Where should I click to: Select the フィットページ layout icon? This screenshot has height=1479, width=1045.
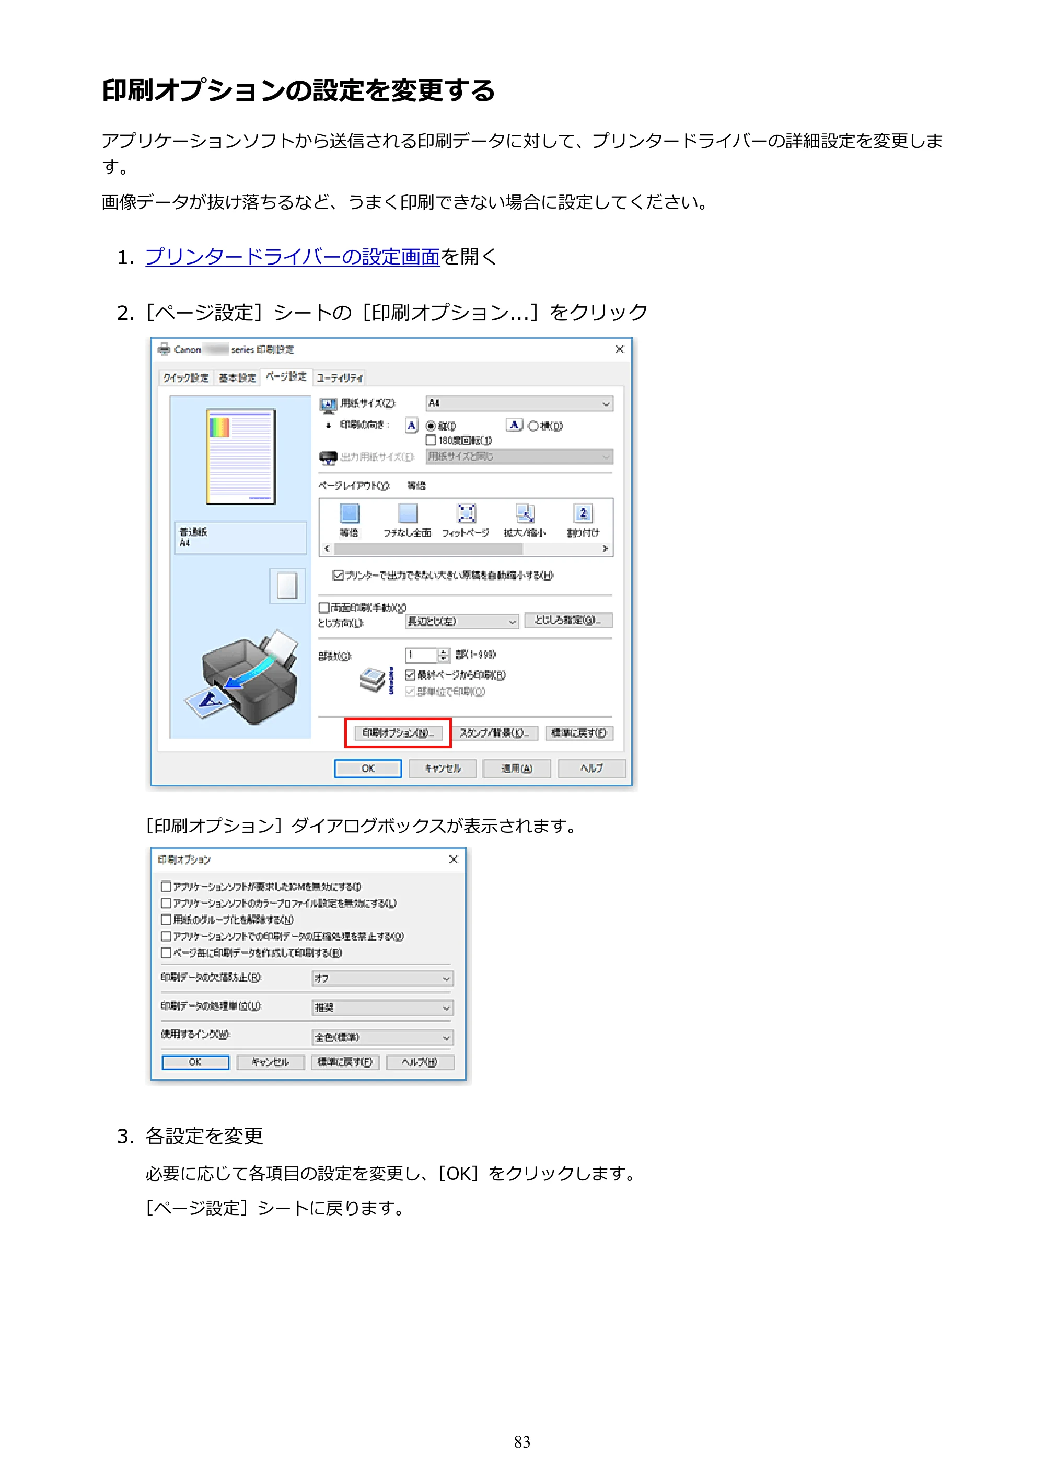[466, 513]
